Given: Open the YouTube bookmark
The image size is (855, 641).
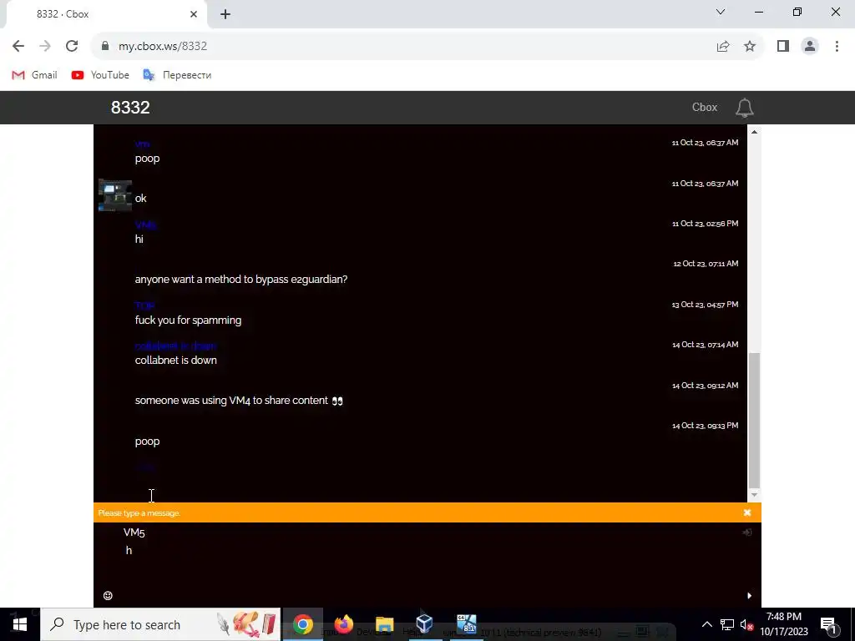Looking at the screenshot, I should 100,75.
